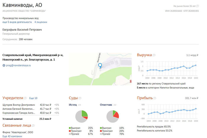
Task: Click the 2020 point on Прибыль chart
Action: click(196, 109)
